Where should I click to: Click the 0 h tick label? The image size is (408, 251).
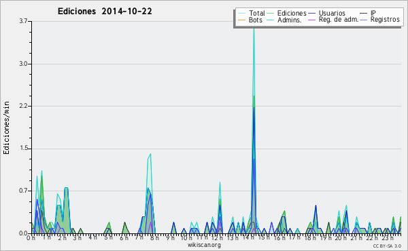point(31,238)
